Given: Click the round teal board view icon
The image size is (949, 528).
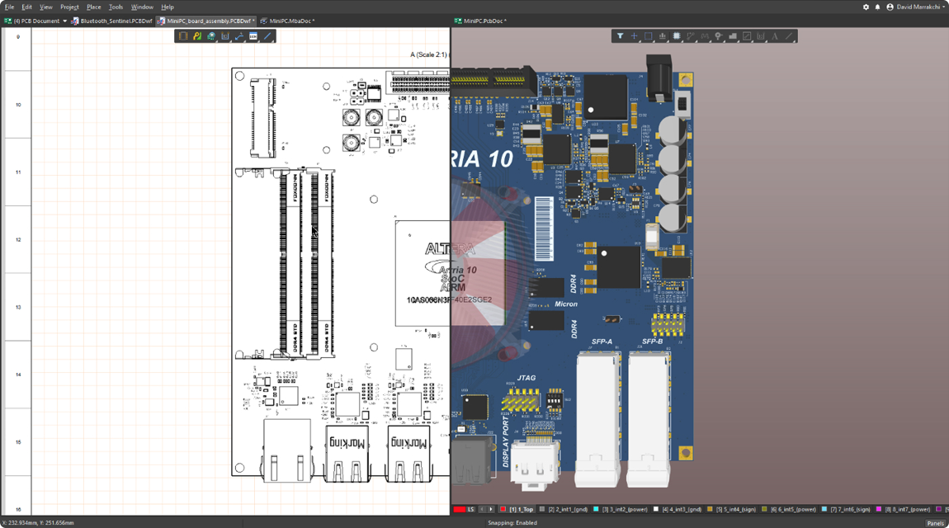Looking at the screenshot, I should pos(211,36).
